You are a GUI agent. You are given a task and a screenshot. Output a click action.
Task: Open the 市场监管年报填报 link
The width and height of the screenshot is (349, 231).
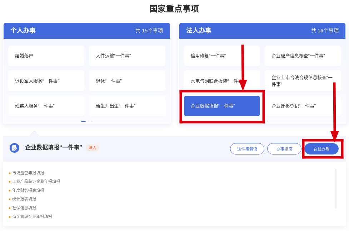click(x=28, y=173)
